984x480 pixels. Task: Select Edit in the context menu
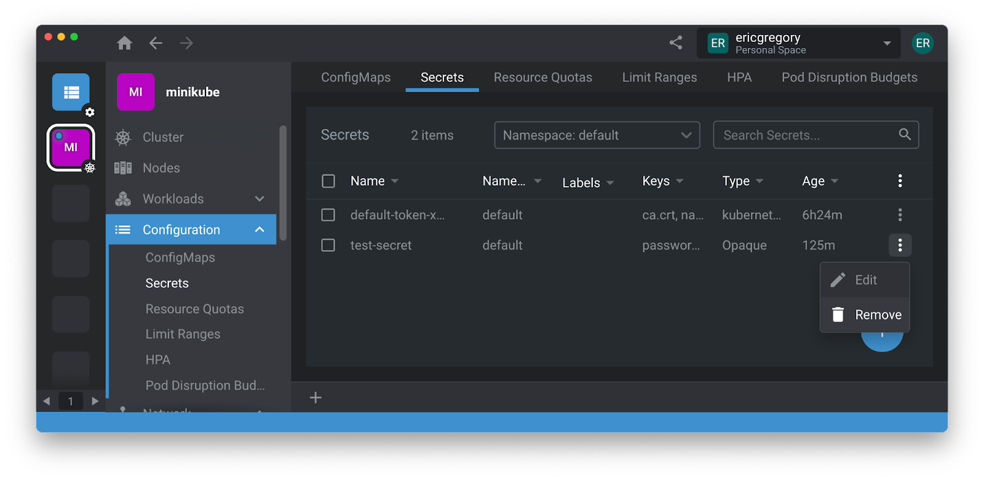tap(865, 280)
